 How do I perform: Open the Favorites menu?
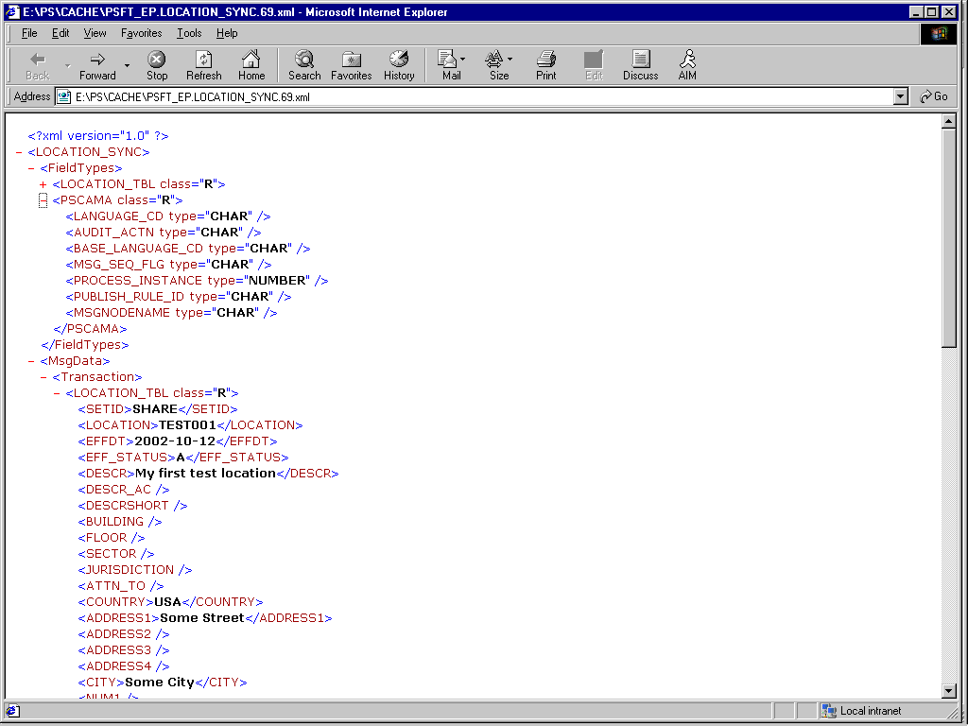coord(141,33)
